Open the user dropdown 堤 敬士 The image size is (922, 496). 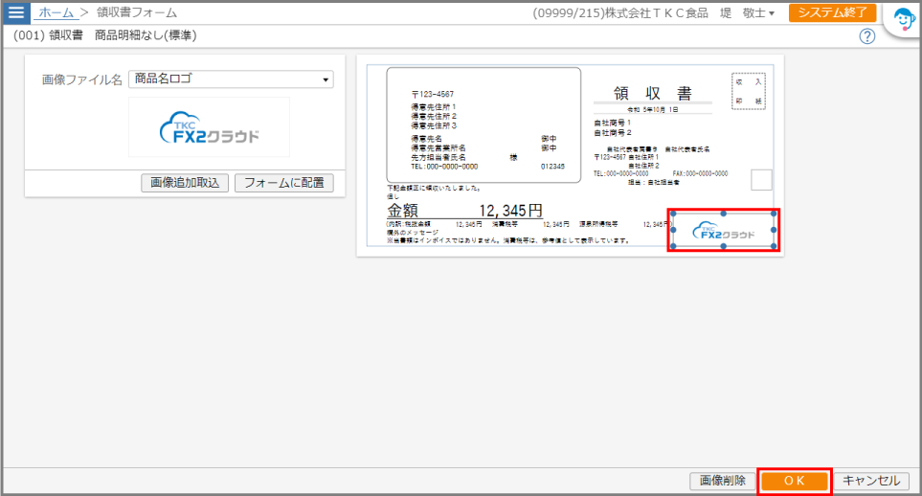pyautogui.click(x=747, y=13)
